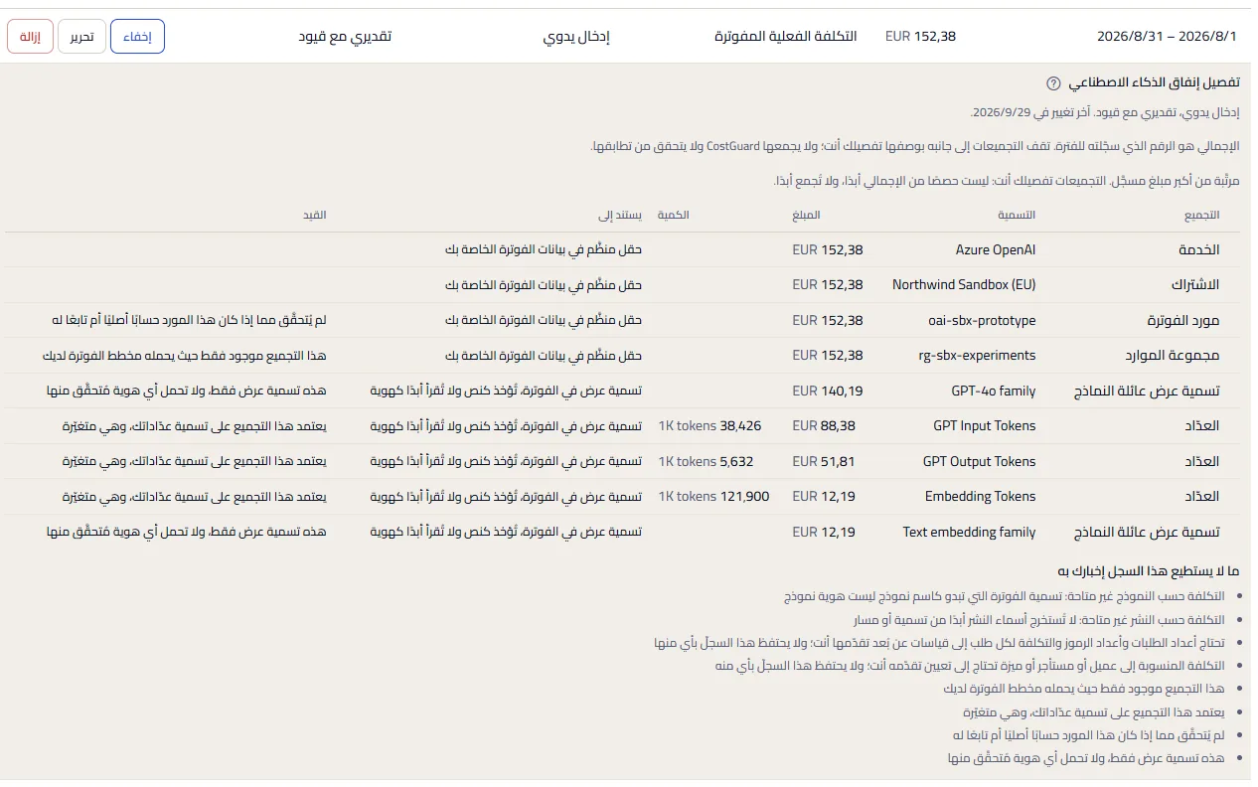Click the مورد الفوترة grouping cell
This screenshot has width=1258, height=787.
[x=1183, y=320]
